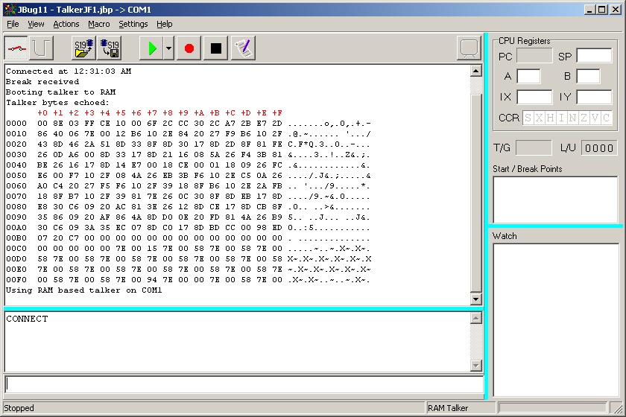Click the T/G value field
626x417 pixels.
pos(534,147)
